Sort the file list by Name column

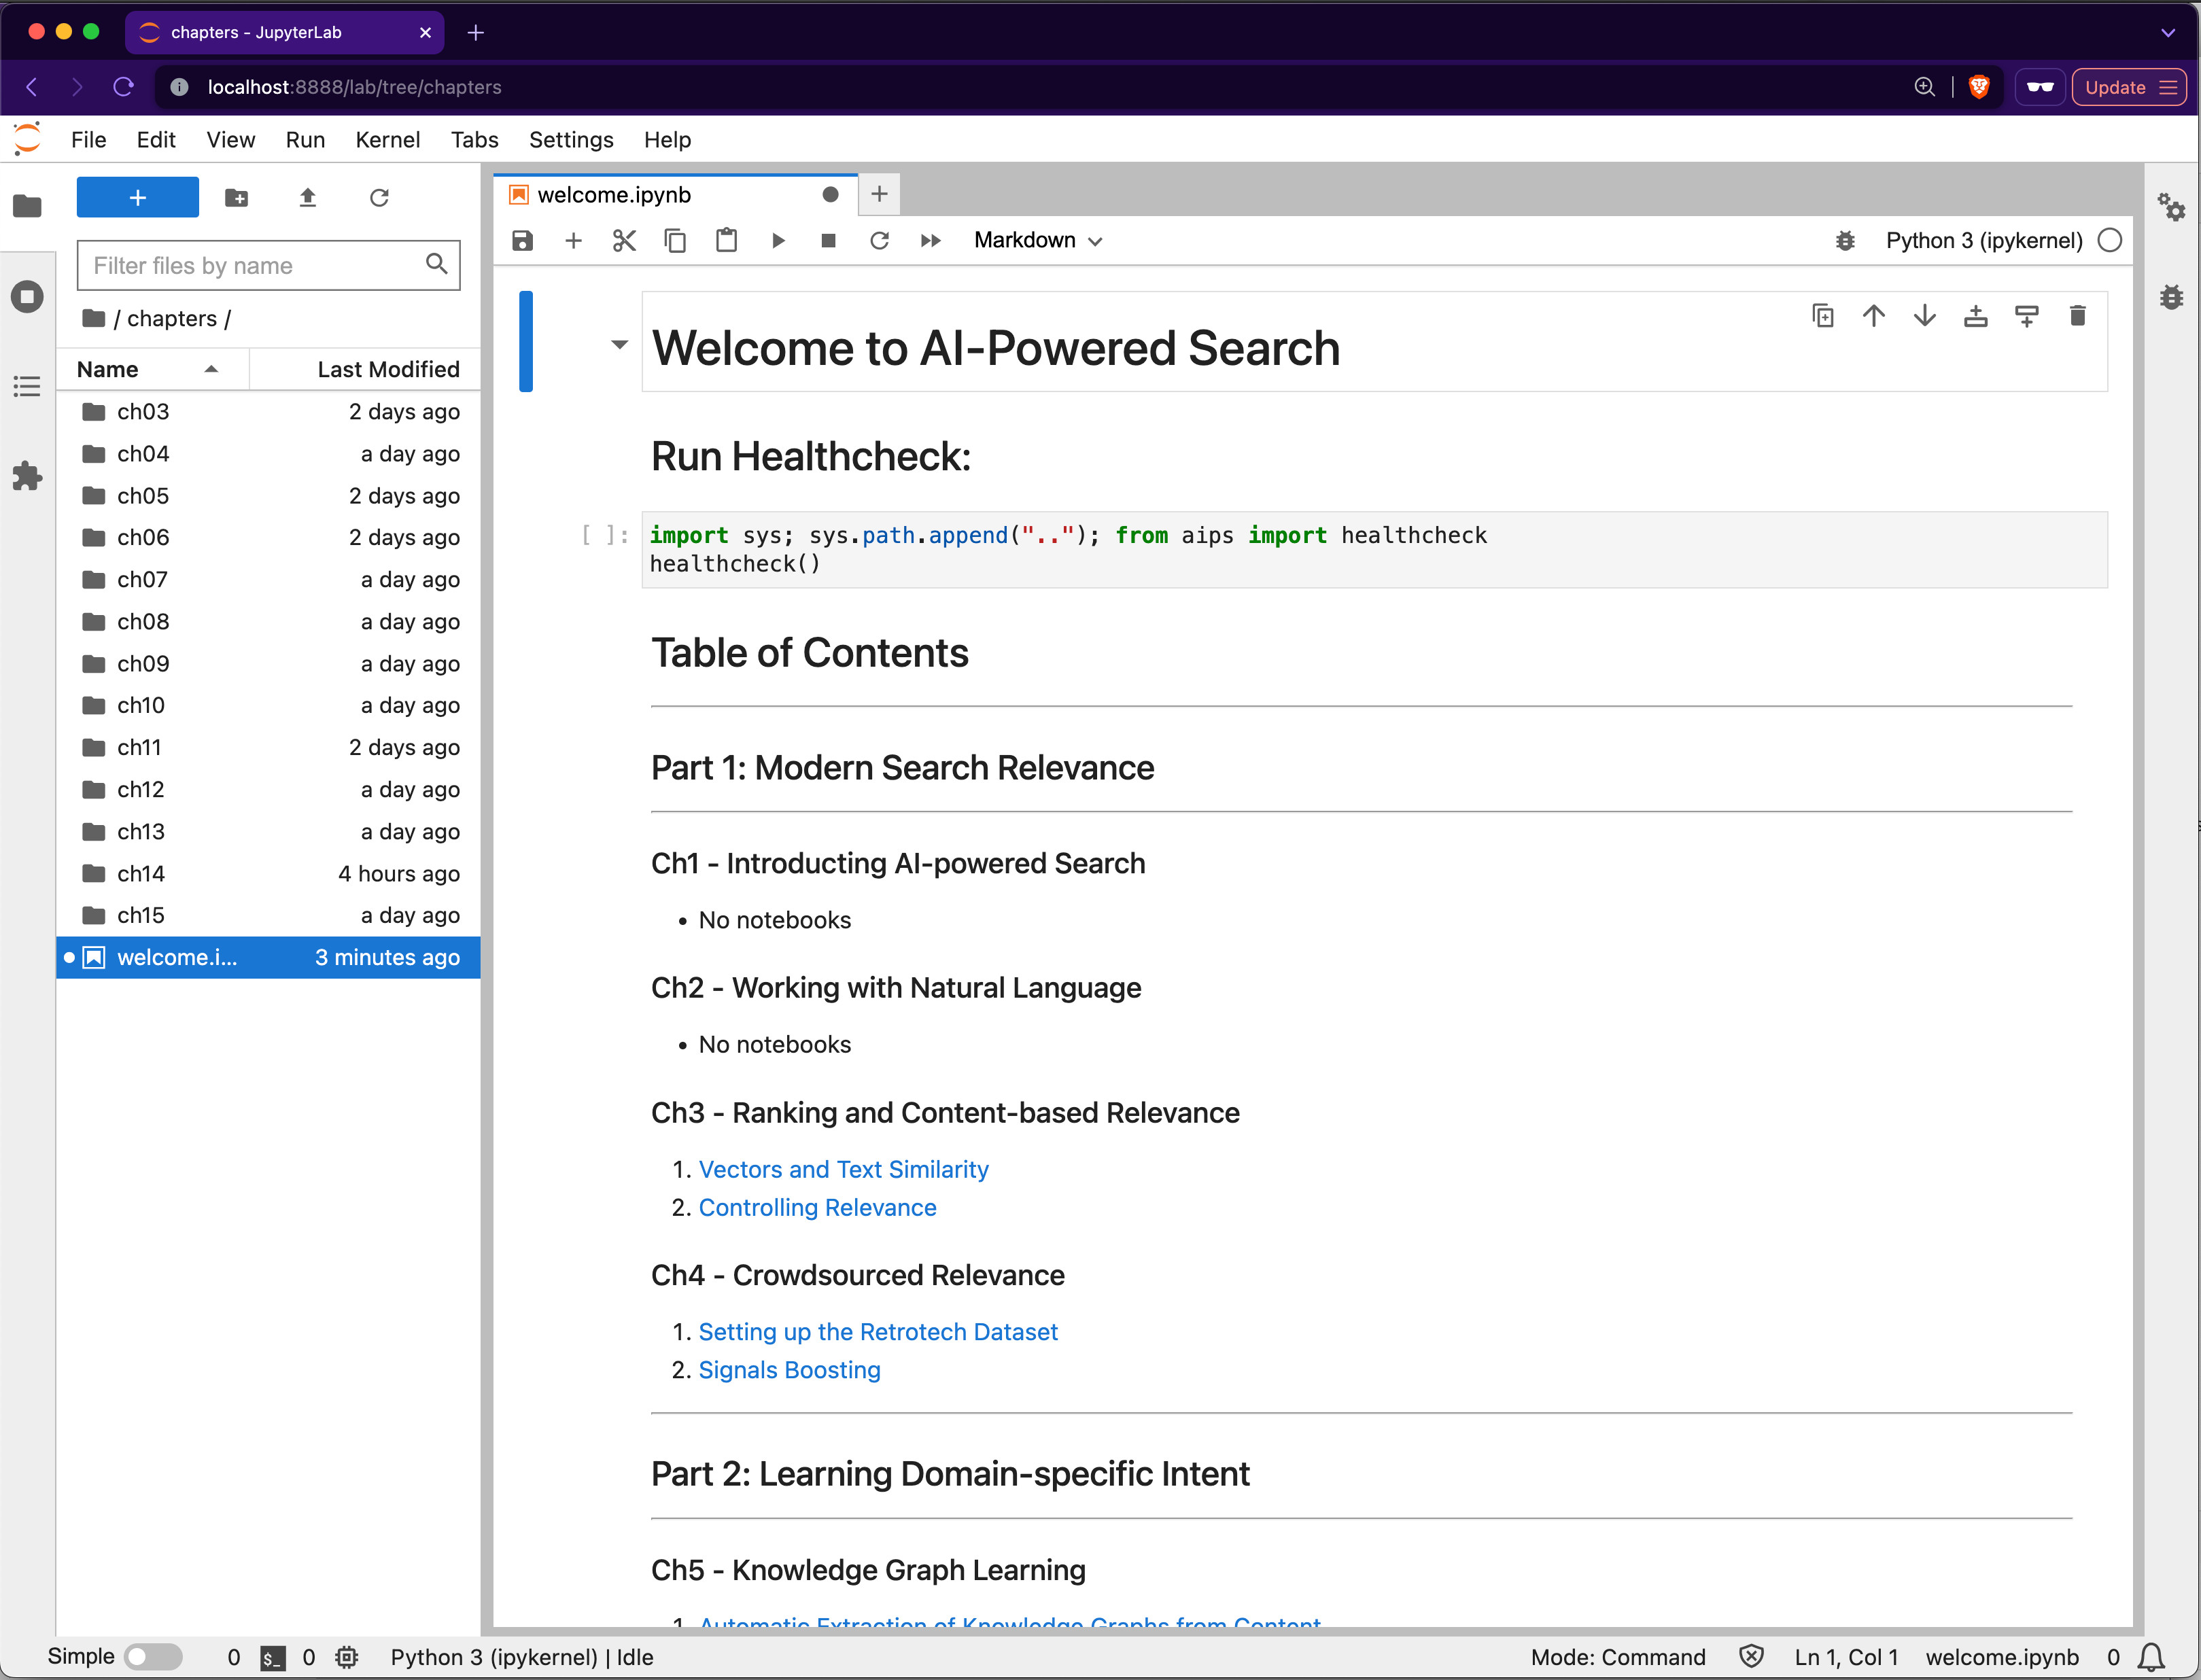108,369
